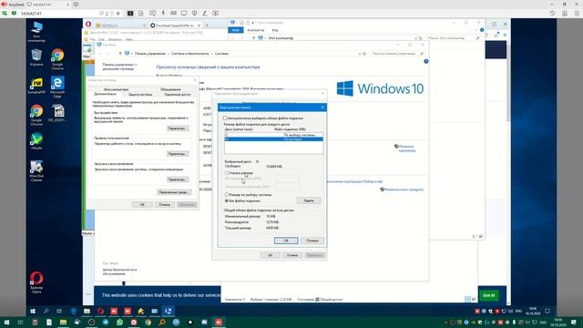Select the SumatraPDF desktop icon
The image size is (583, 328).
[36, 85]
